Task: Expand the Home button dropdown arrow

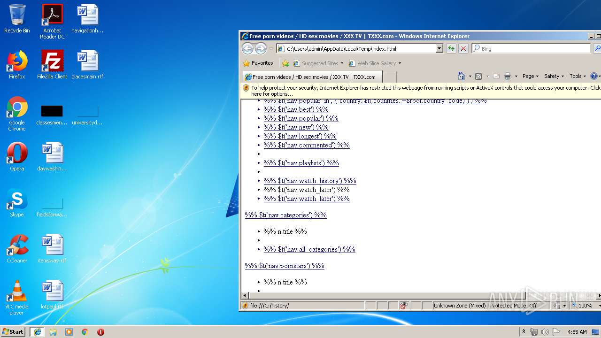Action: [x=469, y=76]
